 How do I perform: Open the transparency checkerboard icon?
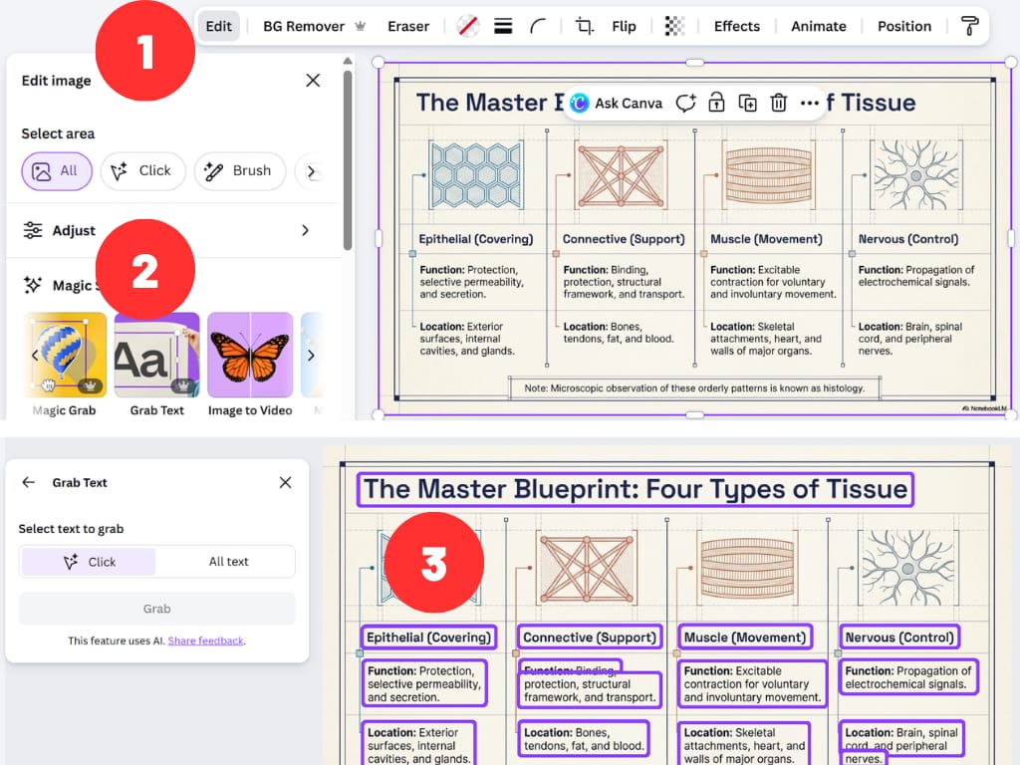[x=674, y=27]
